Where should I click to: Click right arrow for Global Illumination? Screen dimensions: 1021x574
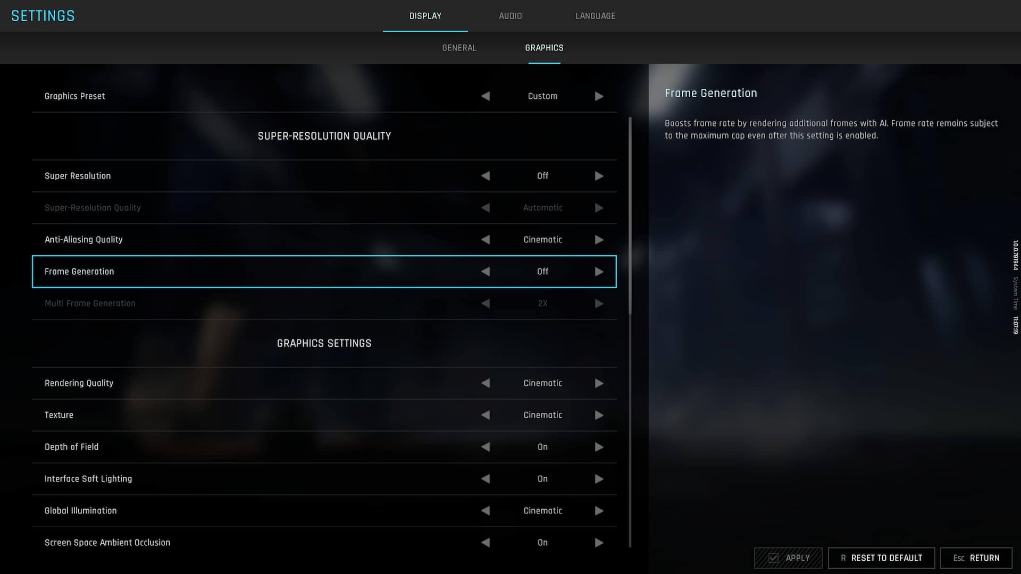599,511
